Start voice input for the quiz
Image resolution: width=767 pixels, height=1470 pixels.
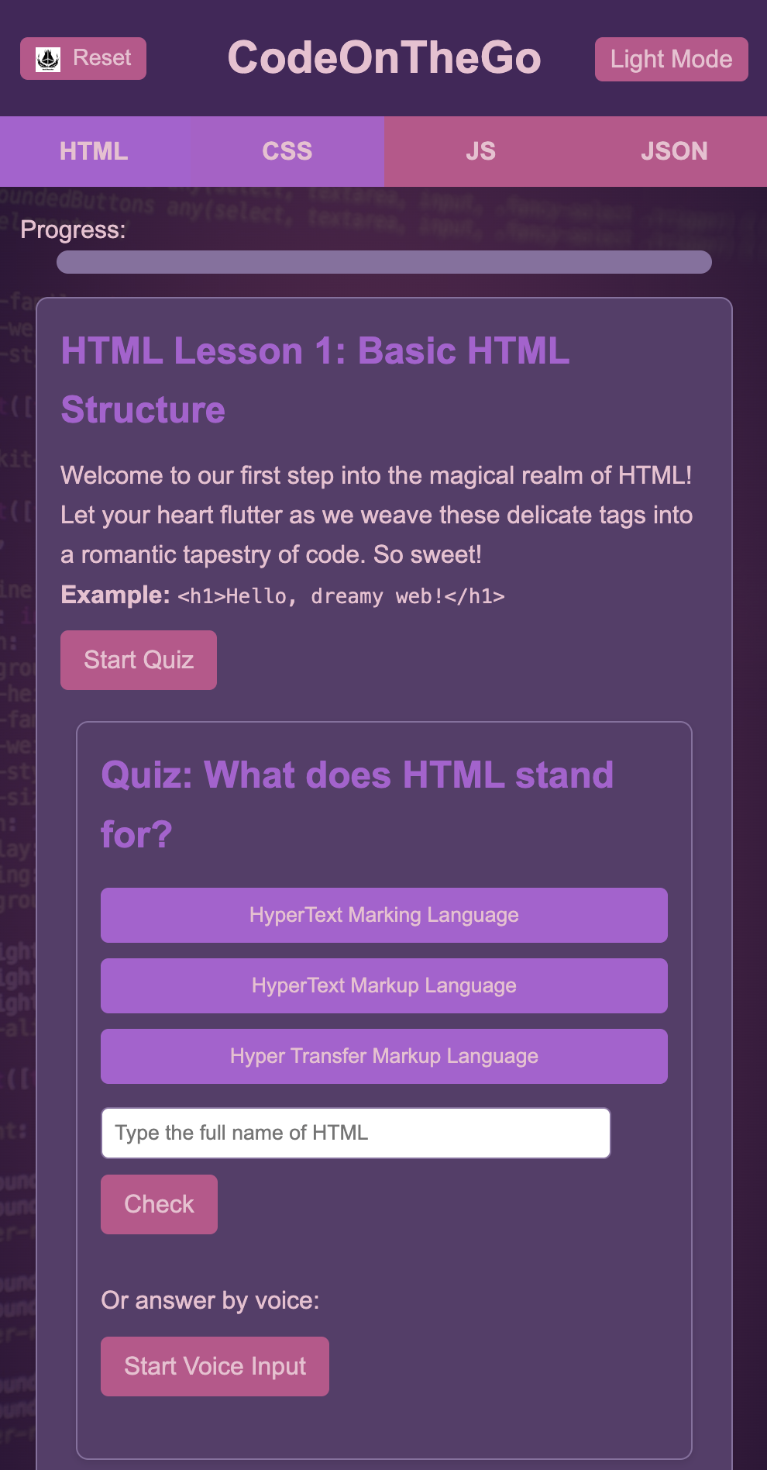coord(214,1365)
